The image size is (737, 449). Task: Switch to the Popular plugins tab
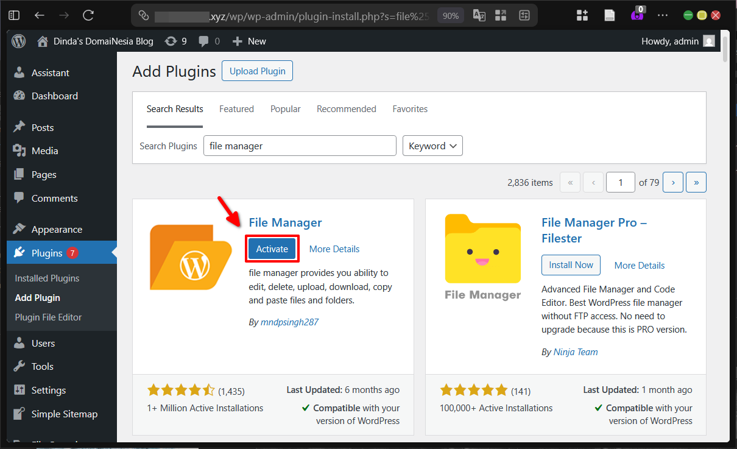click(x=285, y=108)
